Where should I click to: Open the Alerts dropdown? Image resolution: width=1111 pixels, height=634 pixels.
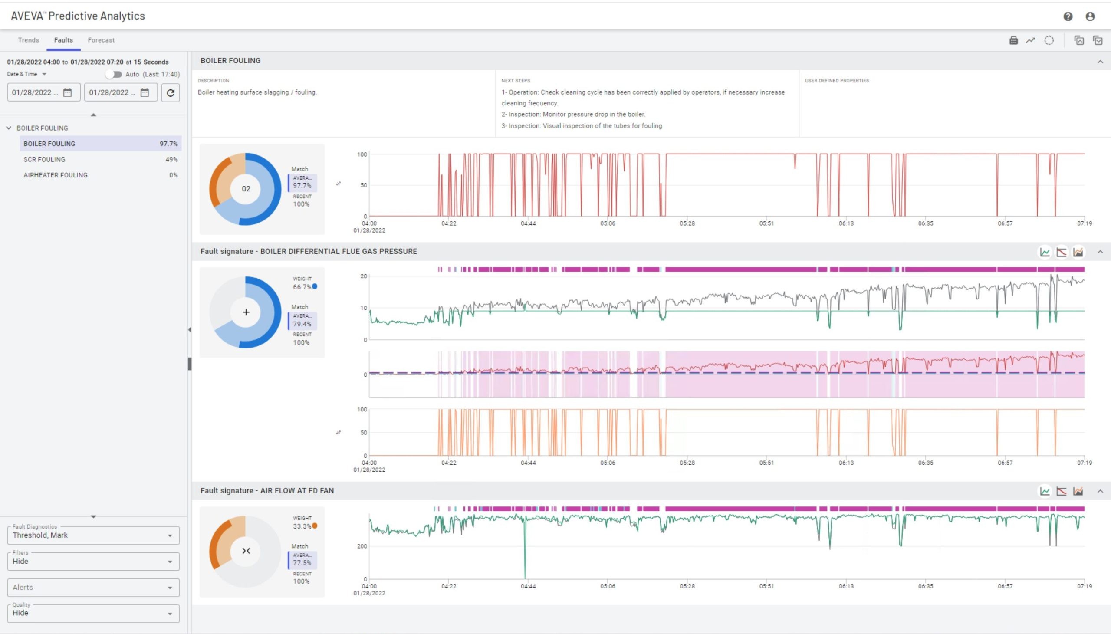tap(93, 588)
